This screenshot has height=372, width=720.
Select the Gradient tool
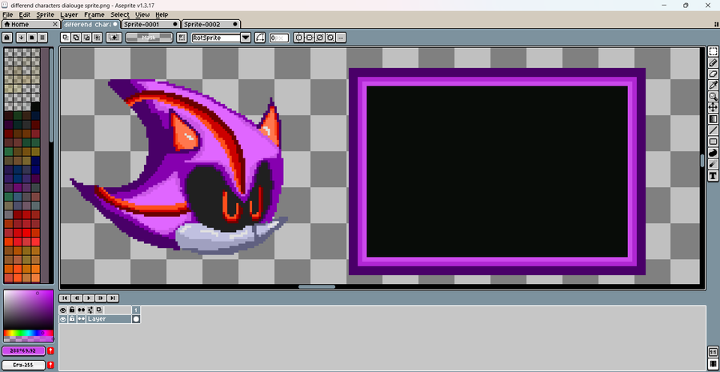tap(713, 119)
